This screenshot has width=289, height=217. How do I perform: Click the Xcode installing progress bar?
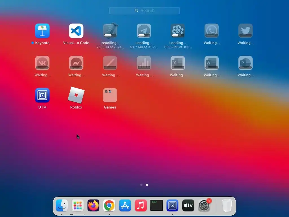tap(110, 35)
